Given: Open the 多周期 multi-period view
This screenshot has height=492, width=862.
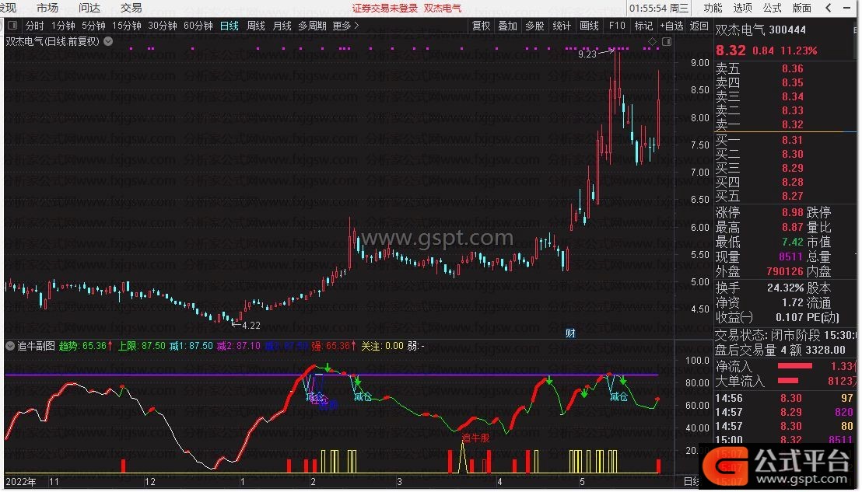Looking at the screenshot, I should pos(312,26).
